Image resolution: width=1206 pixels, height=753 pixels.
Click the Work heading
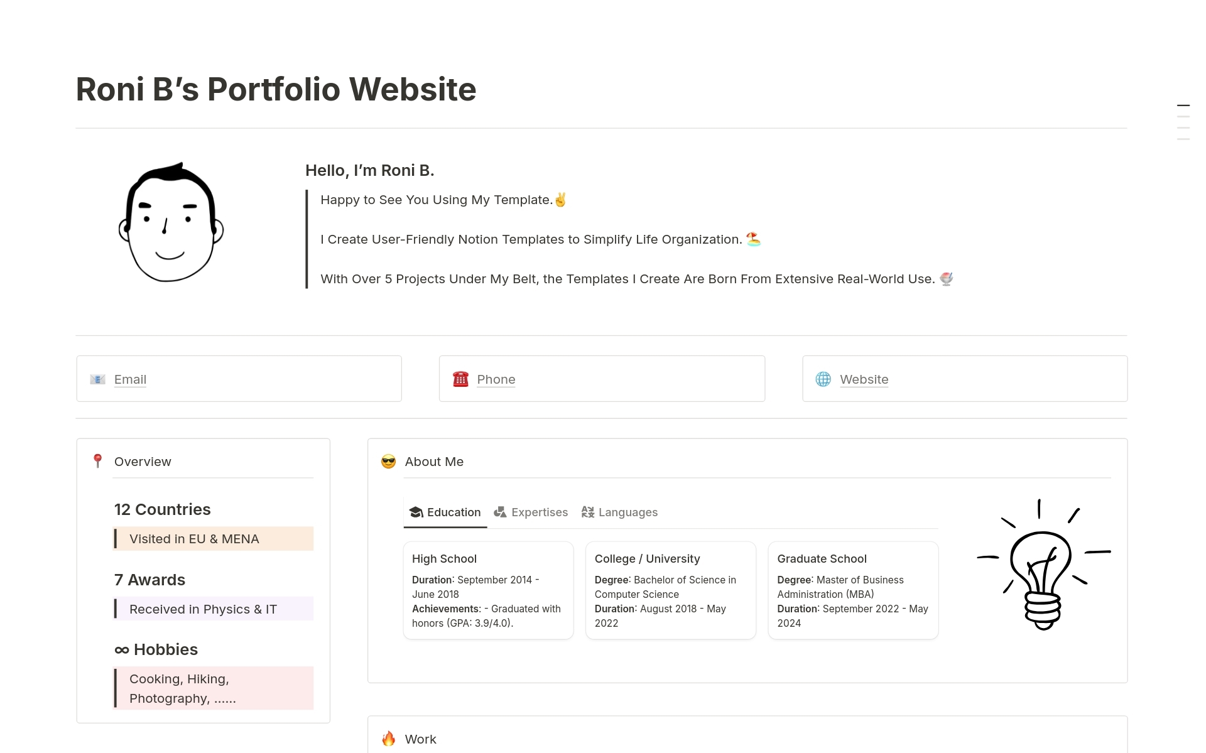pyautogui.click(x=420, y=739)
